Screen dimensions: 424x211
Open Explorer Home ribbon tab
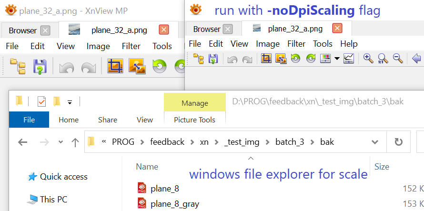click(x=69, y=120)
